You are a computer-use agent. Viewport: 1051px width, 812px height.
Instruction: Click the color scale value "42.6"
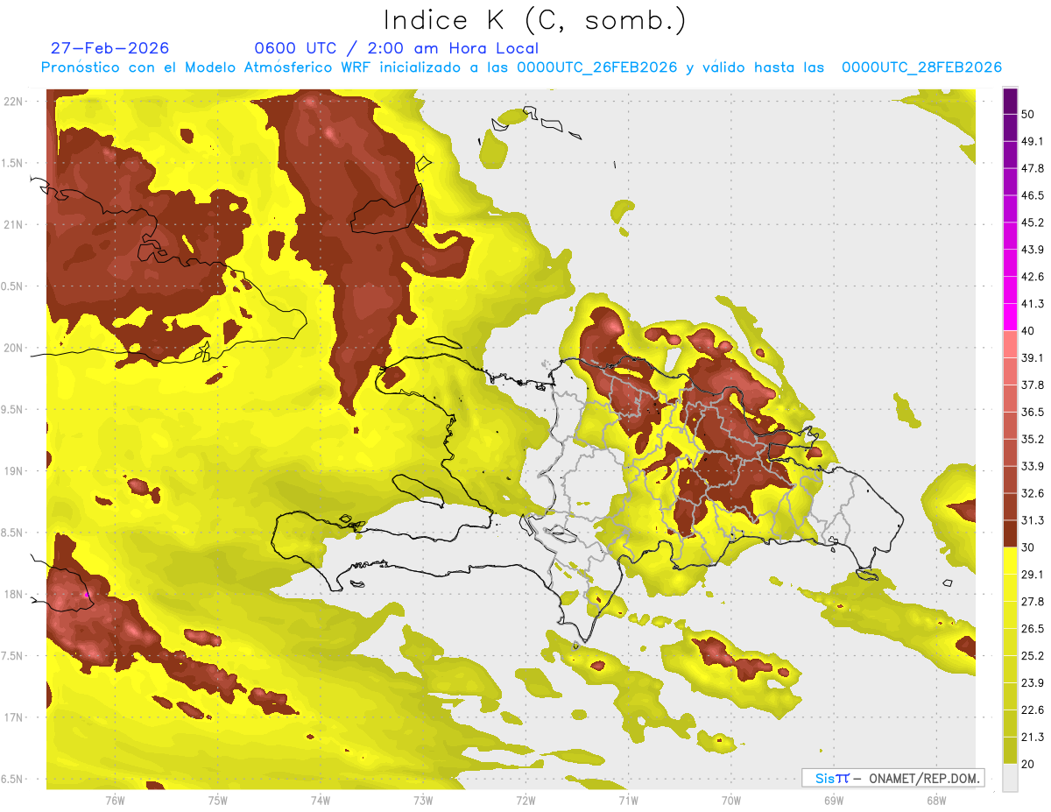[x=1033, y=277]
